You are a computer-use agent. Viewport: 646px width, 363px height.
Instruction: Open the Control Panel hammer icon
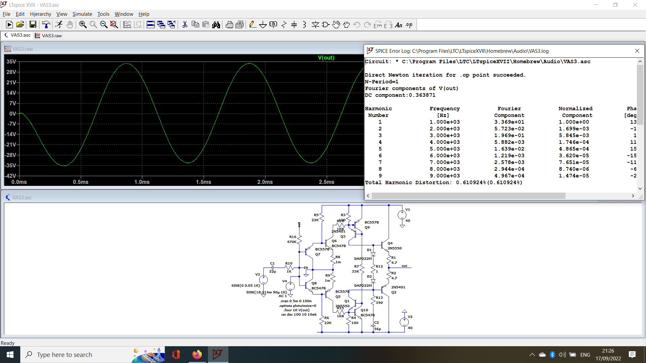pos(46,25)
